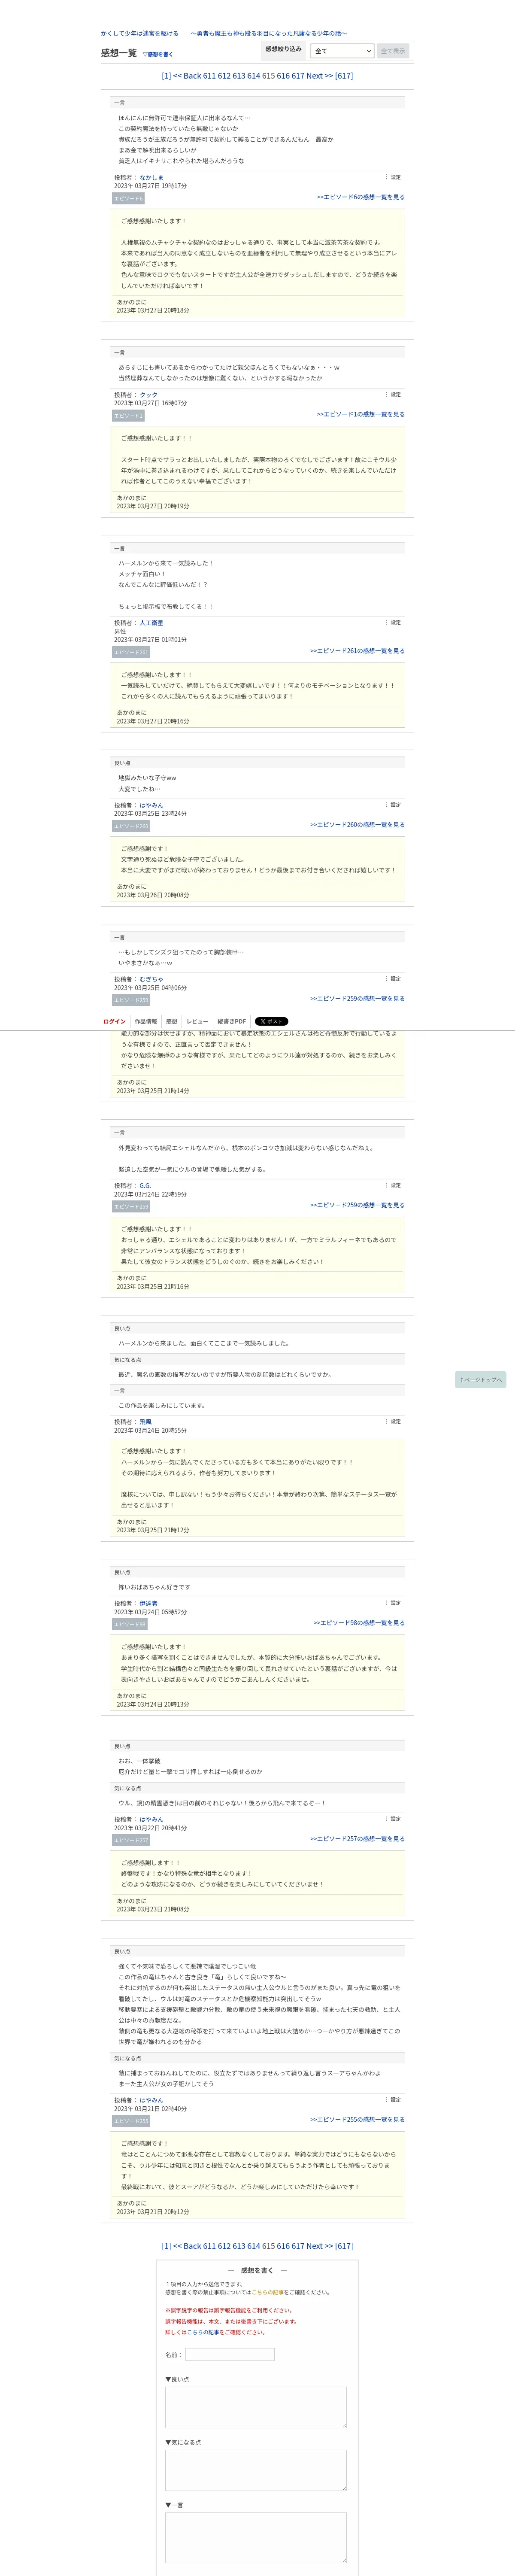Go to page 611 in pager above reviews
Screen dimensions: 515x2576
tap(209, 76)
